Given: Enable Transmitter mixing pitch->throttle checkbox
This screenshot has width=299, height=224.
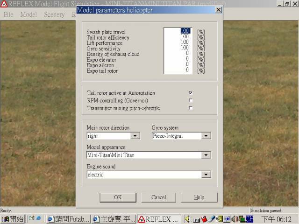Looking at the screenshot, I should 191,108.
